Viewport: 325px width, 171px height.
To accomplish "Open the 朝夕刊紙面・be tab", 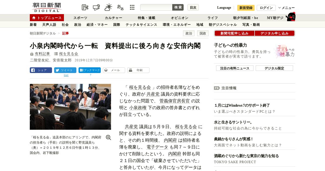I will tap(246, 18).
